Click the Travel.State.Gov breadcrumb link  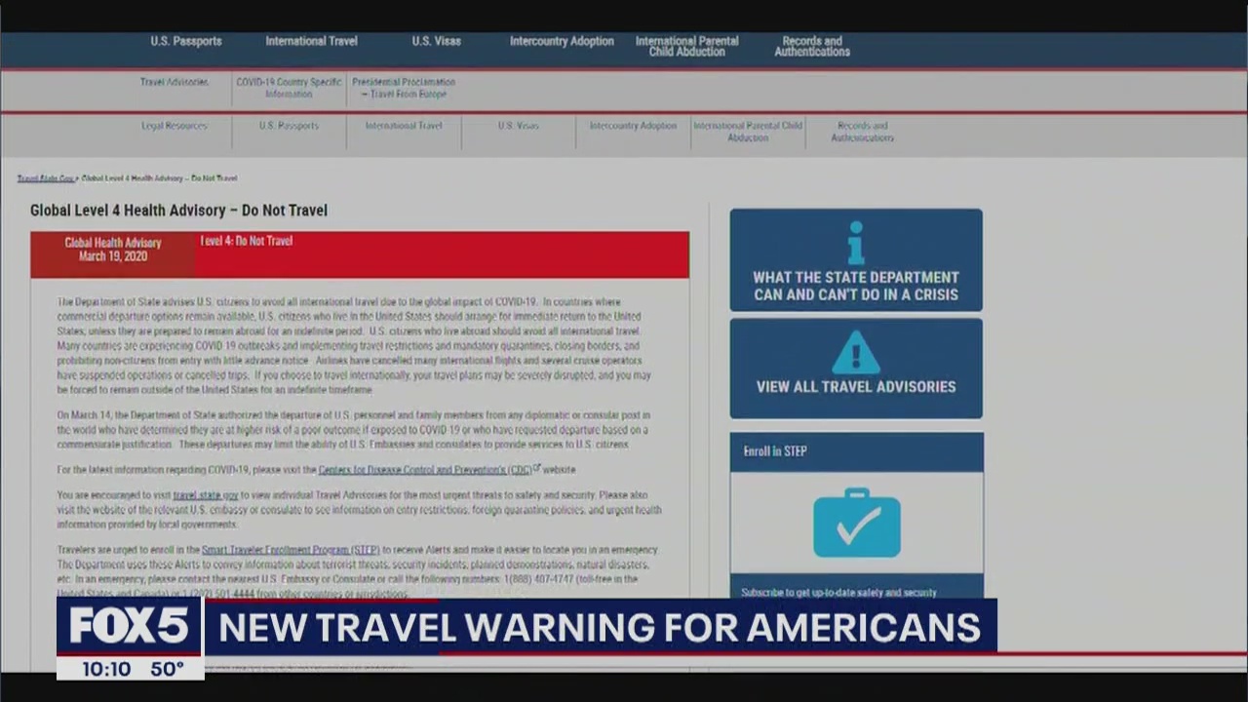pyautogui.click(x=44, y=178)
